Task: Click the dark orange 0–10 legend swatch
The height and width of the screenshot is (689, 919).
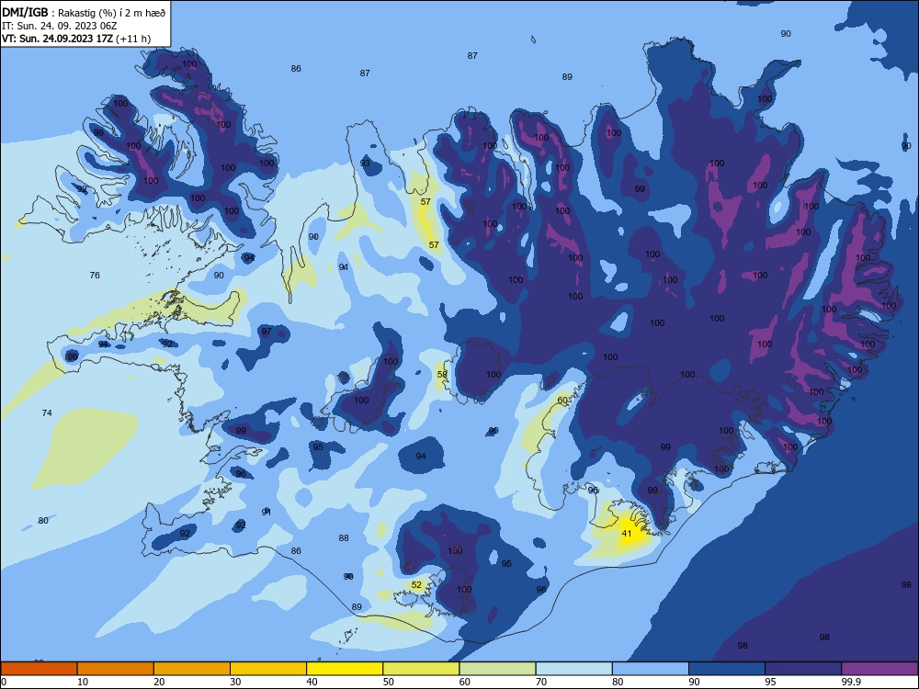Action: tap(39, 669)
